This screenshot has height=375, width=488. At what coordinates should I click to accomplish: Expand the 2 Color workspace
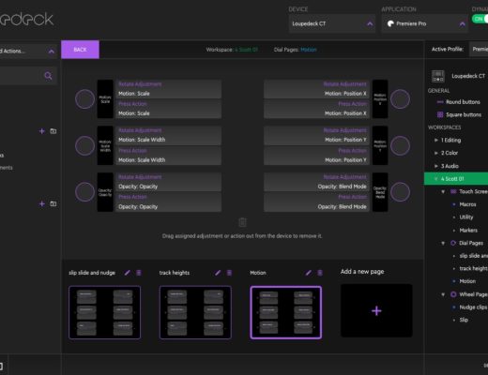click(436, 153)
